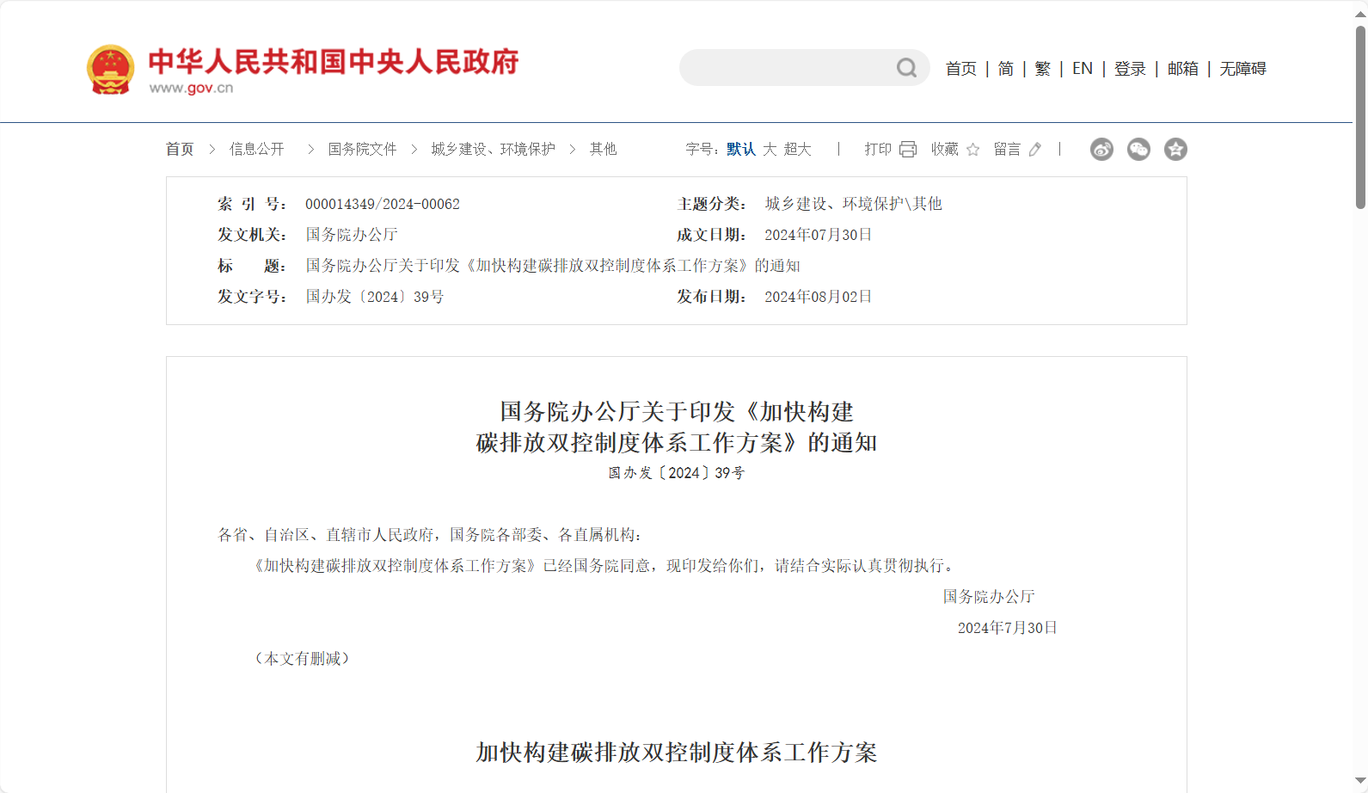Open the 邮箱 mailbox link
Image resolution: width=1368 pixels, height=793 pixels.
pos(1183,69)
